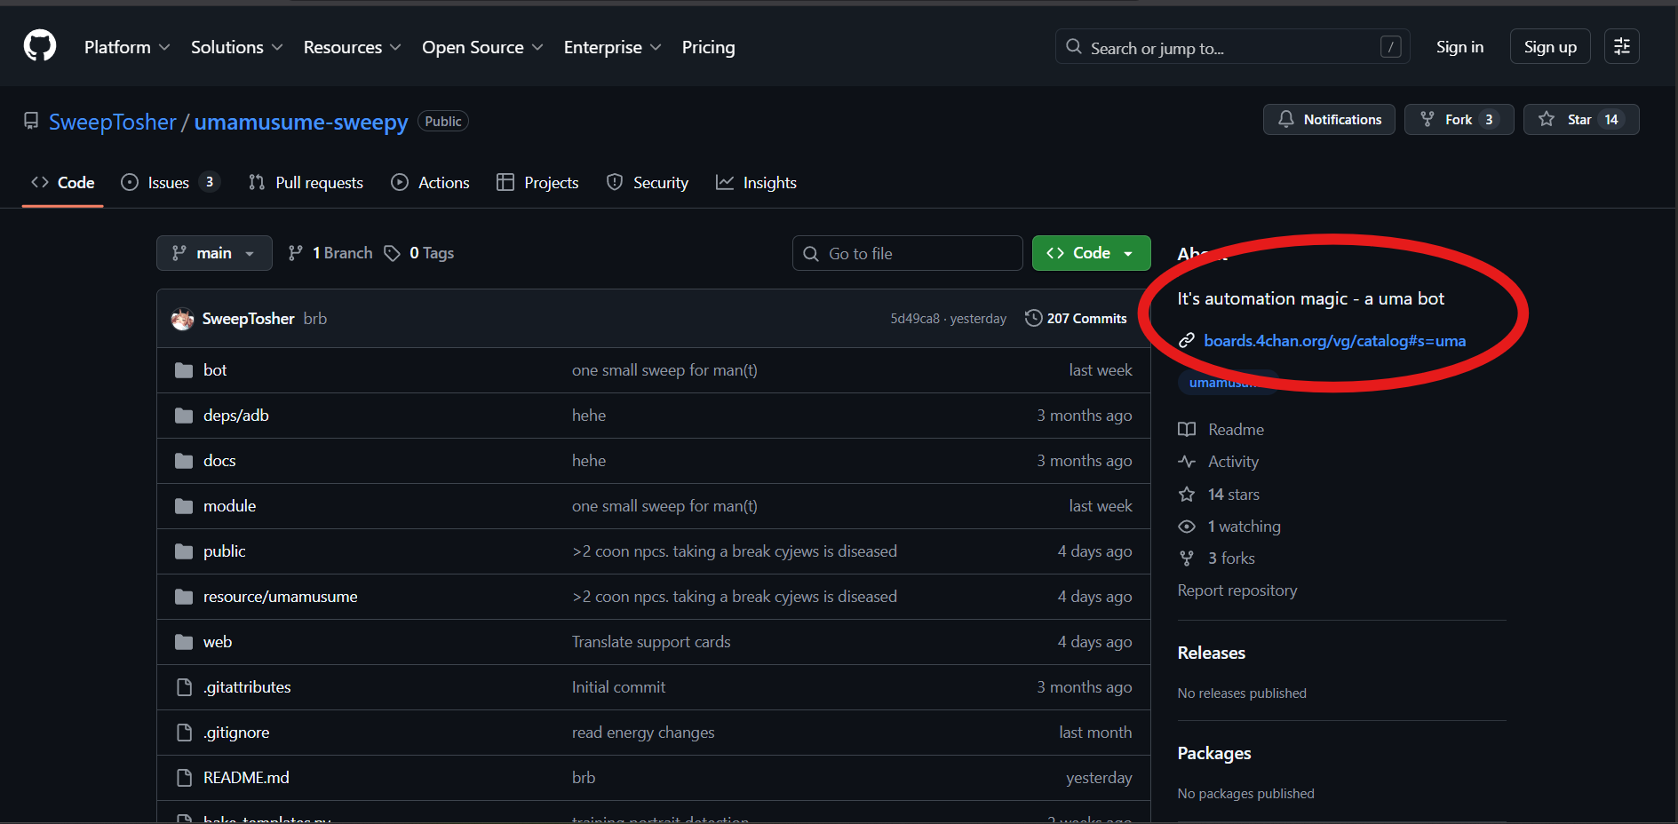Open the read energy changes commit message
The image size is (1678, 824).
(643, 733)
